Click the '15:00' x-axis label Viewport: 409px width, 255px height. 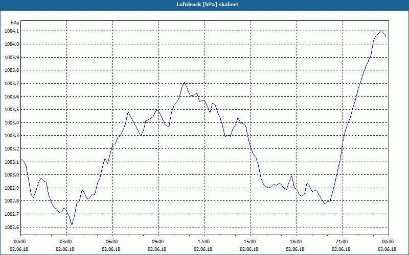coord(251,242)
